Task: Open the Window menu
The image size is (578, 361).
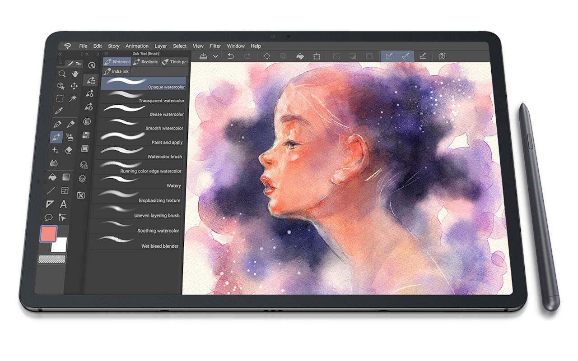Action: point(236,46)
